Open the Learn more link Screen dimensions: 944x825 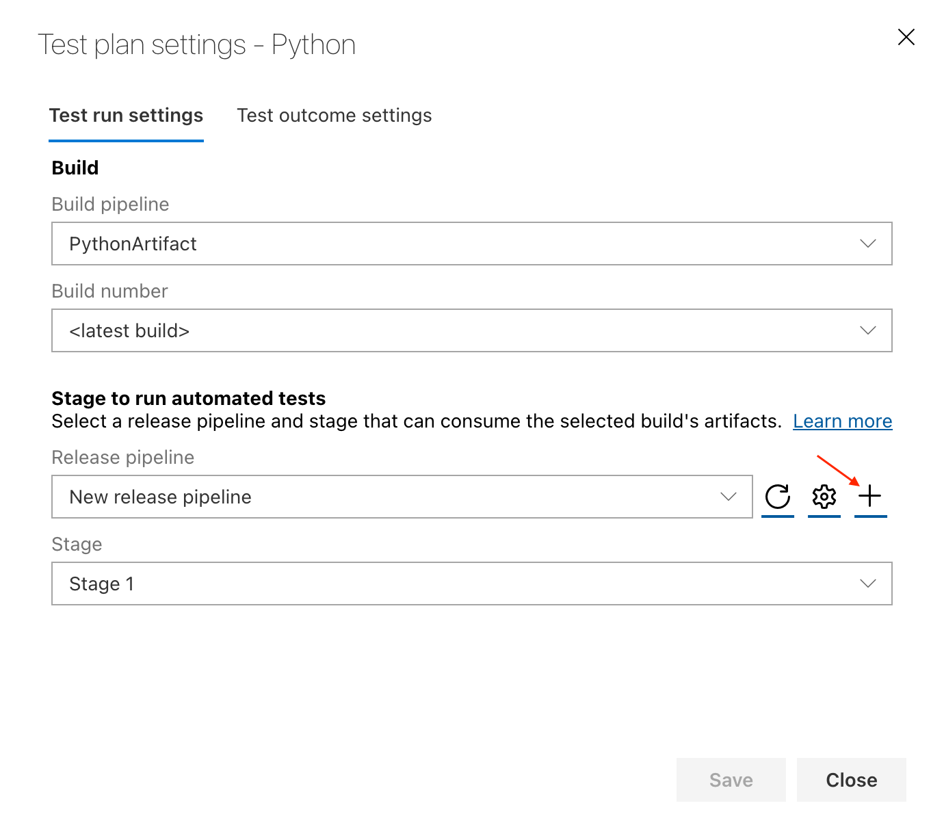point(842,421)
